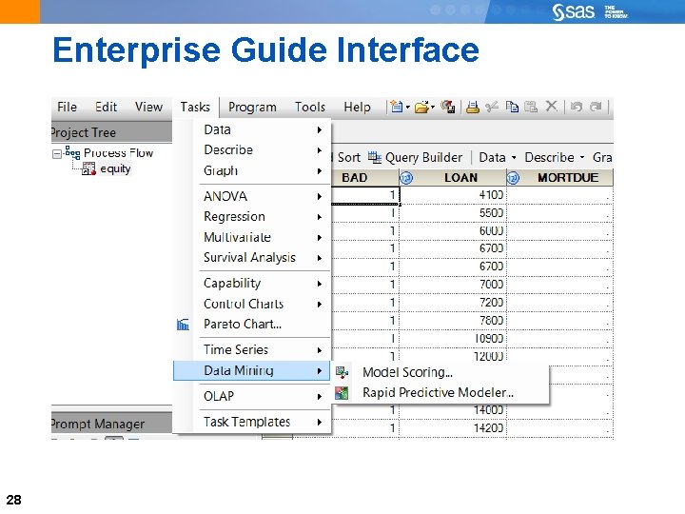Image resolution: width=685 pixels, height=514 pixels.
Task: Open the Program menu
Action: tap(252, 108)
